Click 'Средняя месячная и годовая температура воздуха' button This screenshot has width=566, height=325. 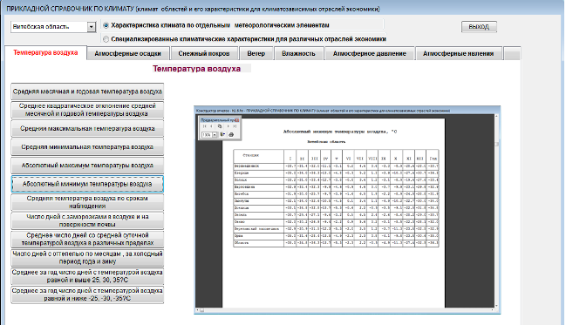[x=87, y=91]
